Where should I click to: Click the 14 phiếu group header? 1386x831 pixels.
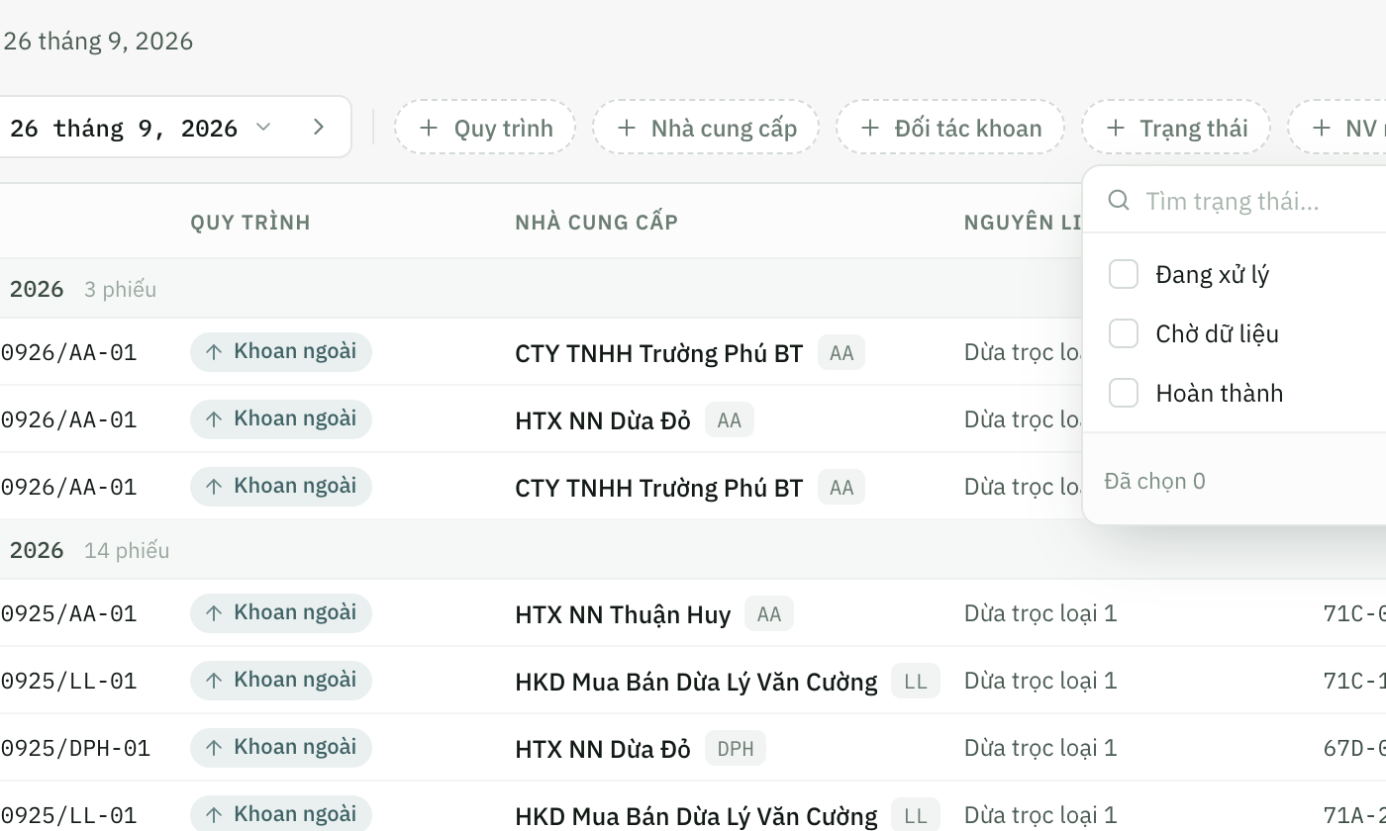click(x=127, y=551)
